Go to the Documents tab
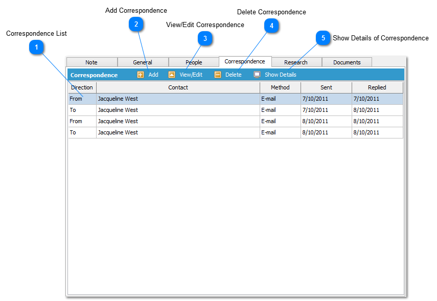This screenshot has width=437, height=301. pyautogui.click(x=347, y=62)
